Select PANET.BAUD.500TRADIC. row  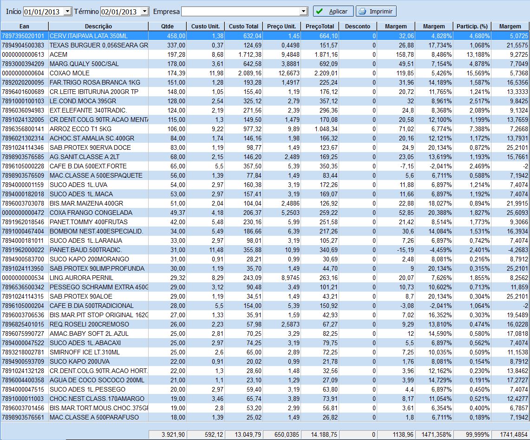(x=265, y=250)
